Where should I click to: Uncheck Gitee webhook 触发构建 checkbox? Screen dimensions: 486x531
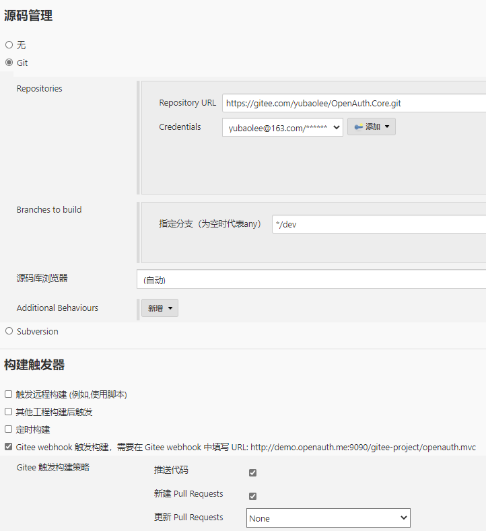tap(9, 447)
